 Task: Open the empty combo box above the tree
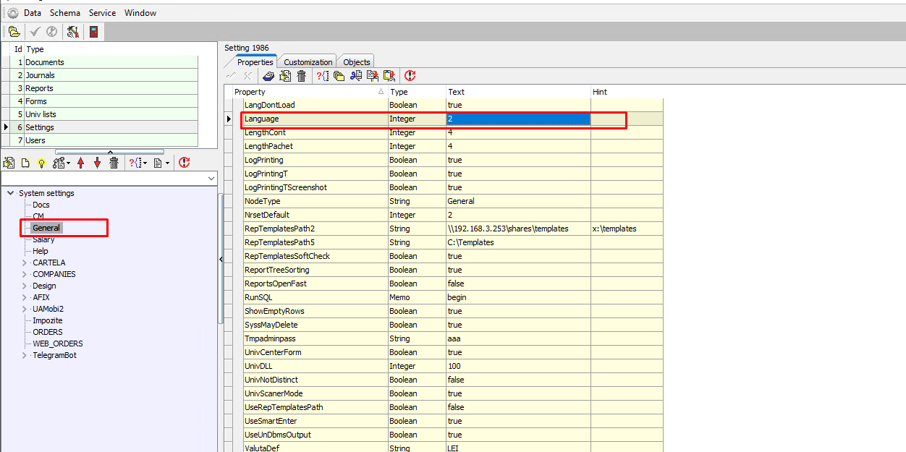(109, 178)
